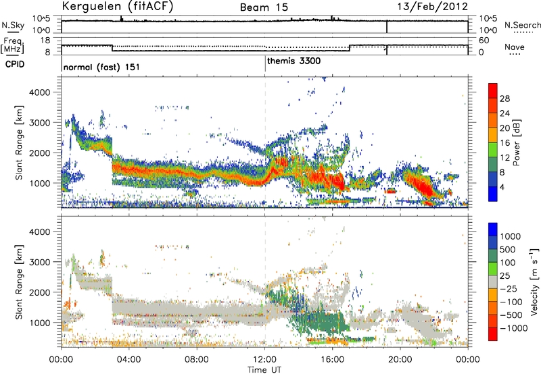541x374 pixels.
Task: Click the bright blue top segment of Velocity colorbar
Action: [493, 230]
